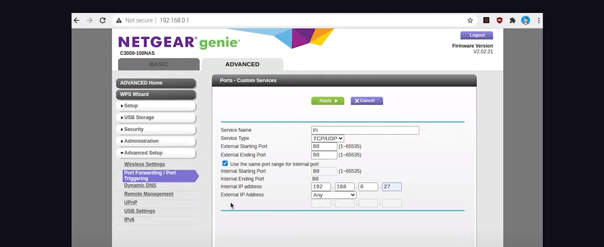Open the Service Type dropdown
The height and width of the screenshot is (247, 604).
(328, 138)
